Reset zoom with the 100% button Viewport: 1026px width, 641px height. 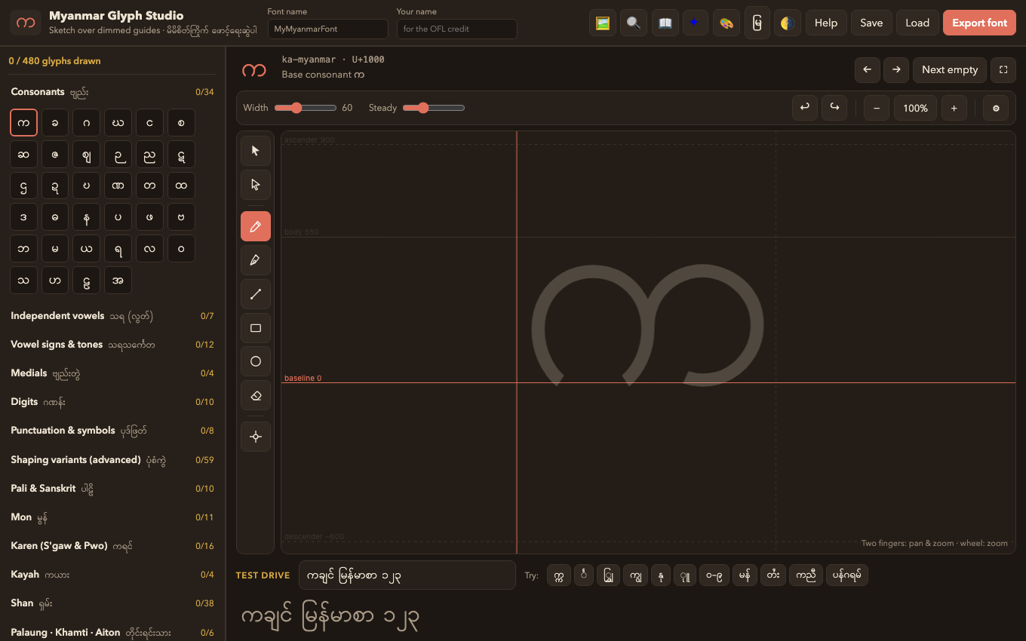pos(915,108)
